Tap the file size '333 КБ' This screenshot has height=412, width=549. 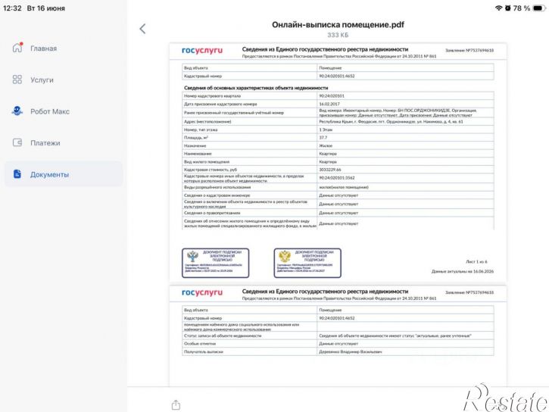point(338,35)
